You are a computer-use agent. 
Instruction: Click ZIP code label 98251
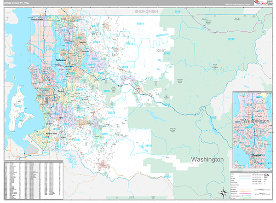click(178, 12)
